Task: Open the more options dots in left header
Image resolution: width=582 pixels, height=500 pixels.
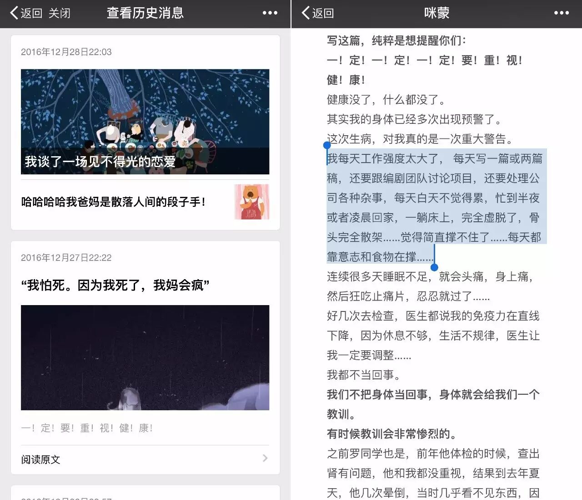Action: pyautogui.click(x=270, y=13)
